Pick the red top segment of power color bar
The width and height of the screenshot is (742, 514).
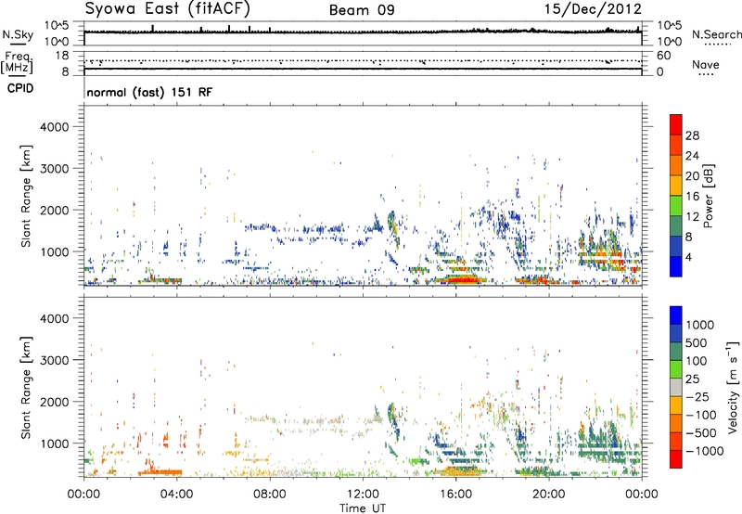click(x=676, y=125)
